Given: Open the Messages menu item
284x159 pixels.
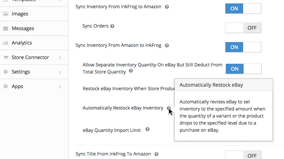Looking at the screenshot, I should click(x=34, y=28).
